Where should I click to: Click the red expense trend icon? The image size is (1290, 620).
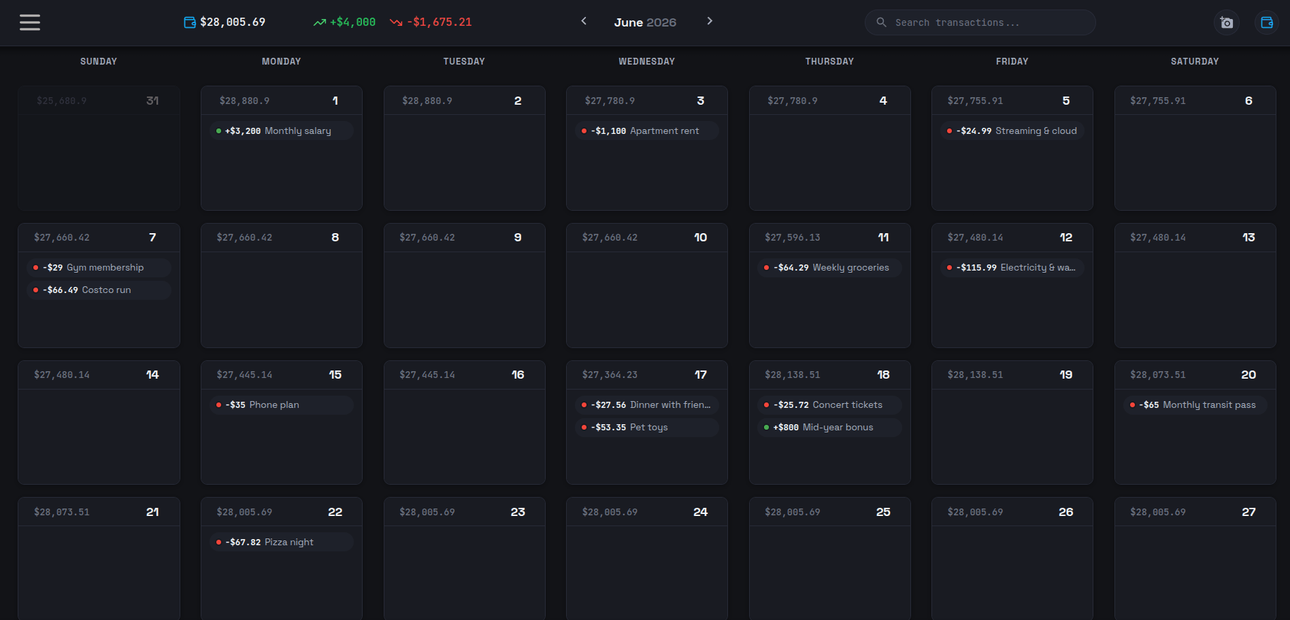(396, 22)
